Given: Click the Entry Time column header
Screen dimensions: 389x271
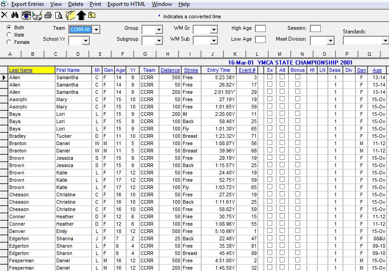Looking at the screenshot, I should coord(219,70).
